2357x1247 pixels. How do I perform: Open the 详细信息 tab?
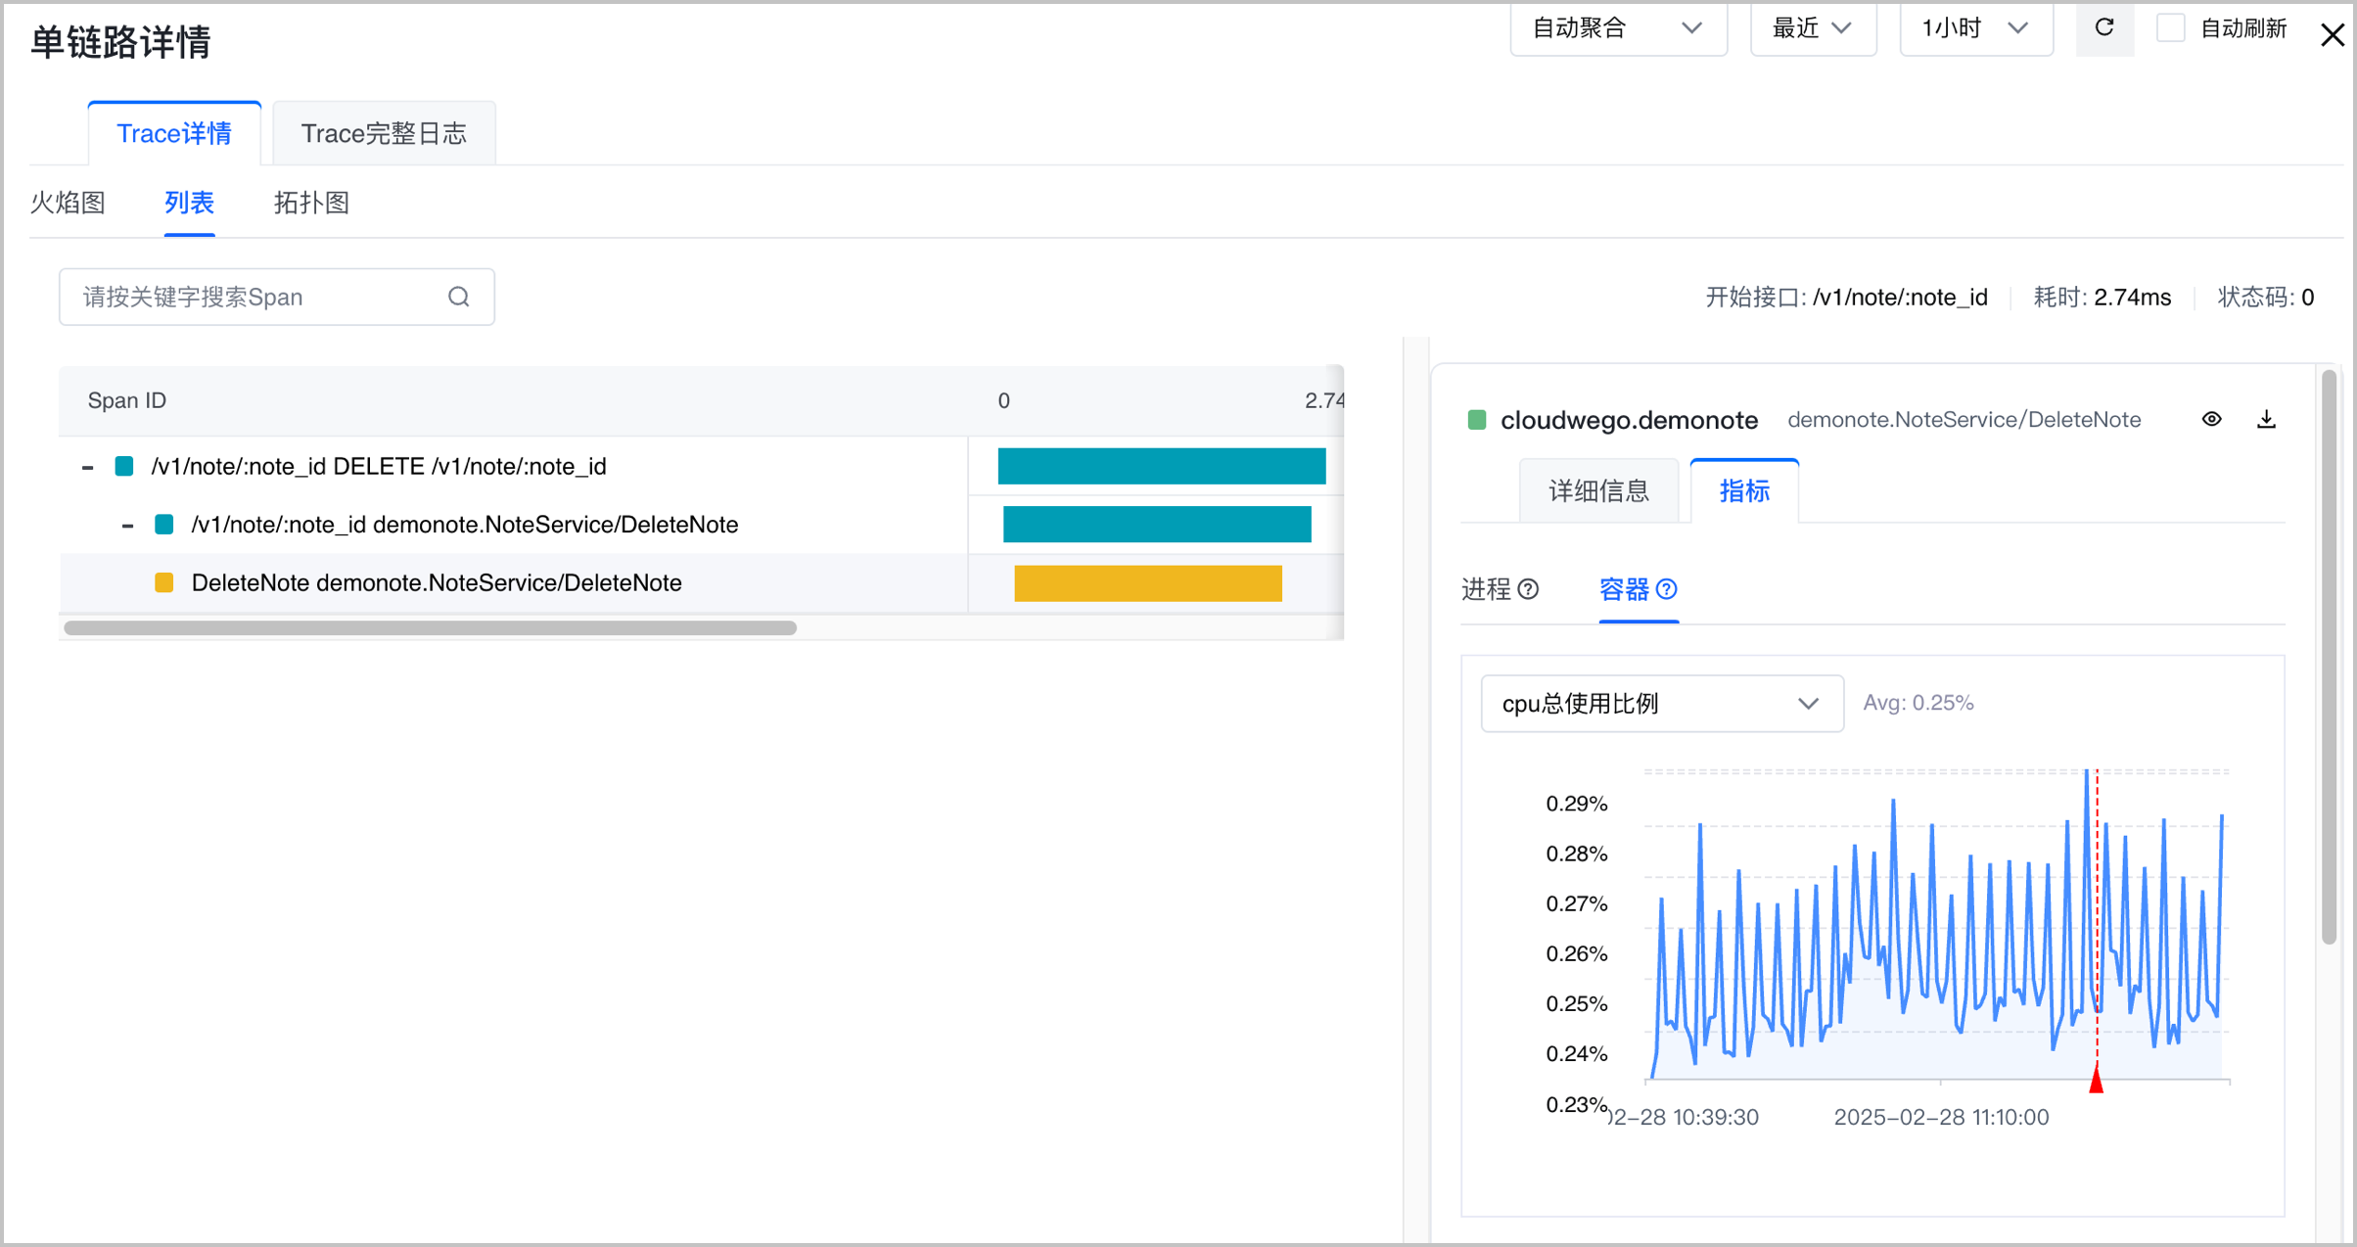[x=1598, y=490]
